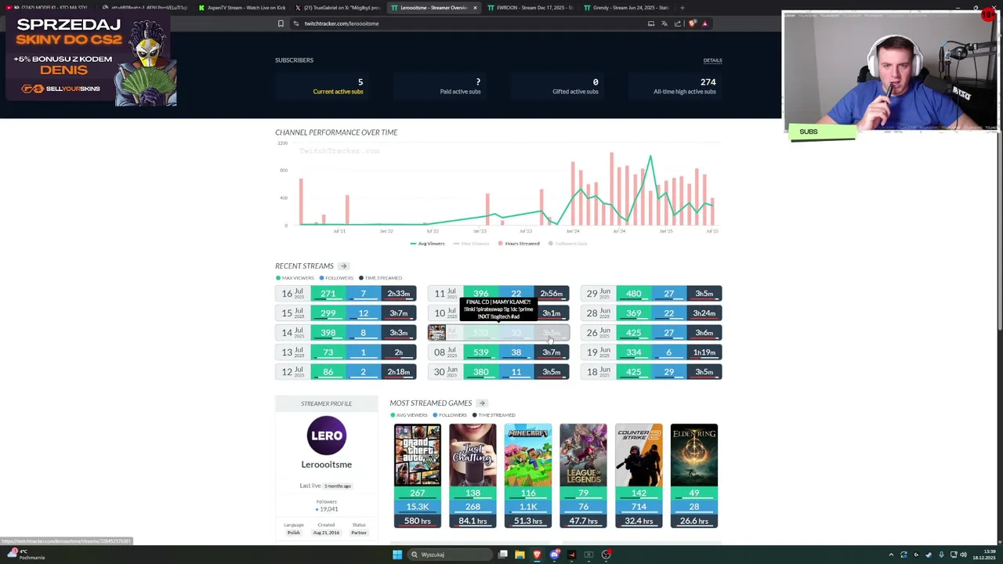Open the 12 Jul stream row

click(x=346, y=372)
